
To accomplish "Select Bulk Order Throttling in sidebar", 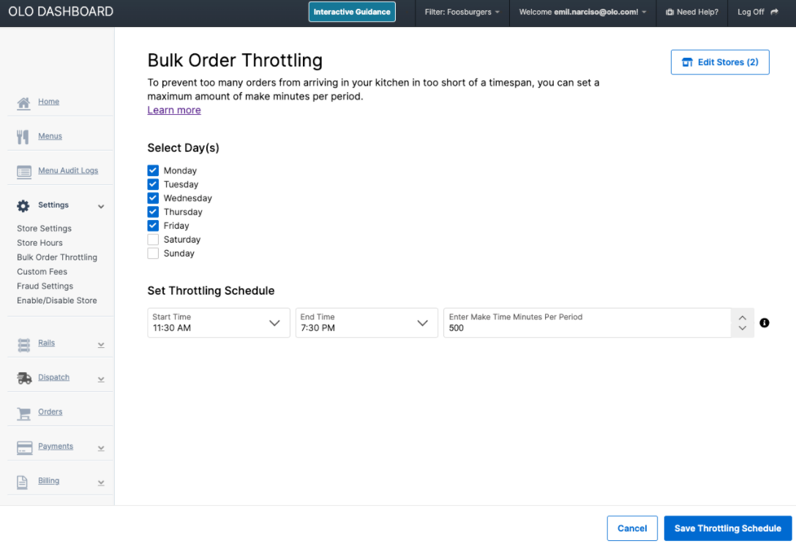I will [57, 257].
